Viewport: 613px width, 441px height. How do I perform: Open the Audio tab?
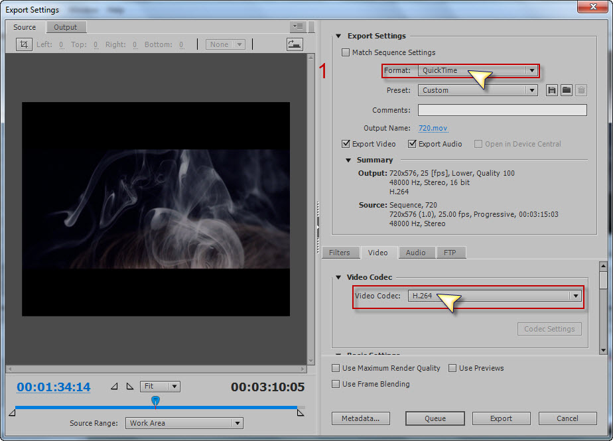coord(415,253)
